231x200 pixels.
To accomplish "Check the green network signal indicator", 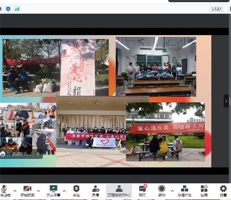I will click(17, 8).
